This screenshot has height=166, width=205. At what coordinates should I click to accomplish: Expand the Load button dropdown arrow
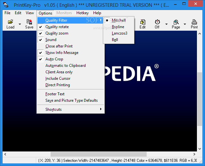click(20, 24)
